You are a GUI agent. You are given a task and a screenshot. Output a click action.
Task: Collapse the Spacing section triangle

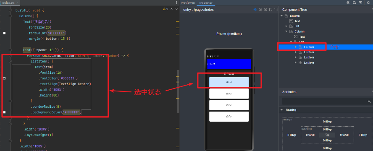coord(282,110)
